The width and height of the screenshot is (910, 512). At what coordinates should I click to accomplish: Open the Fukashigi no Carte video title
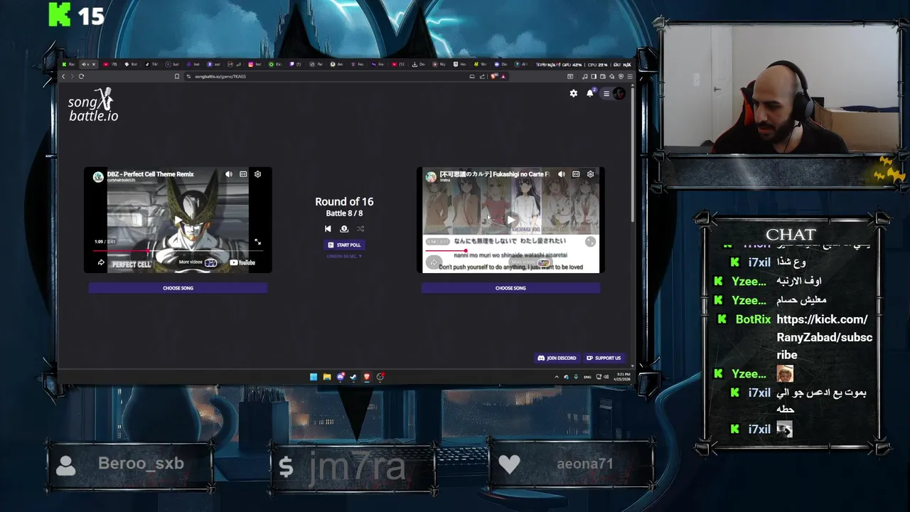(495, 174)
